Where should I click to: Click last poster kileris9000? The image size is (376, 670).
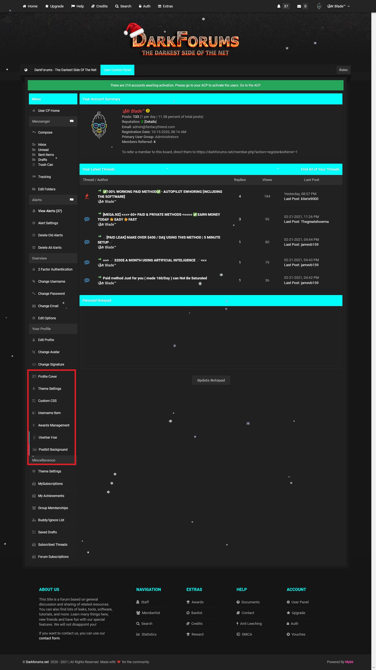coord(309,199)
